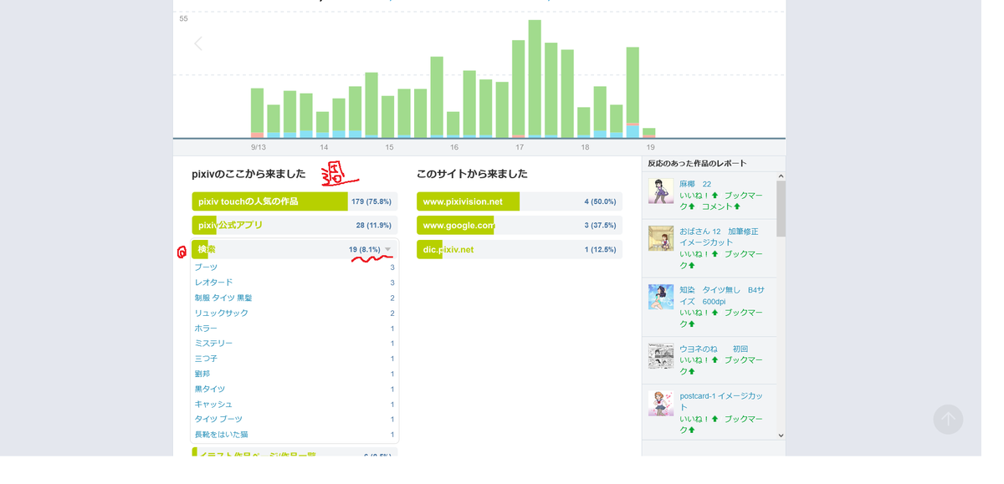Open search keyword ブーツ
Image resolution: width=1004 pixels, height=484 pixels.
[206, 267]
